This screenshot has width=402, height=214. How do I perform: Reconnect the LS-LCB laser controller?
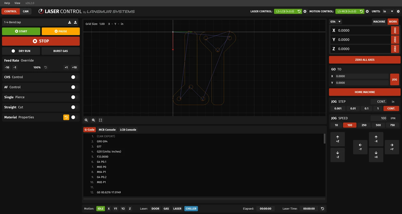(x=299, y=11)
